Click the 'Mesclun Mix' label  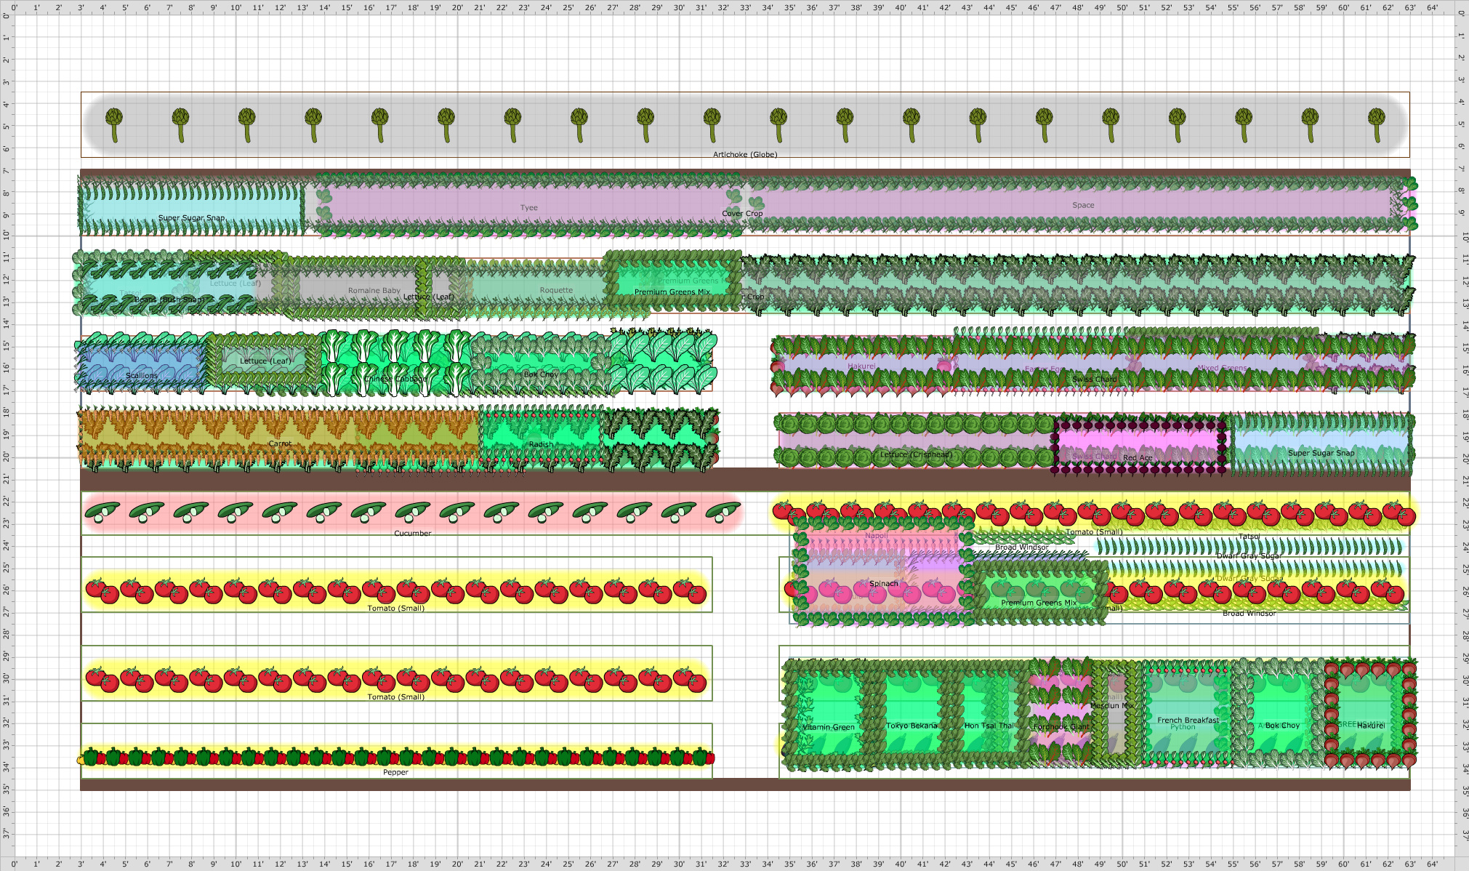tap(1112, 705)
